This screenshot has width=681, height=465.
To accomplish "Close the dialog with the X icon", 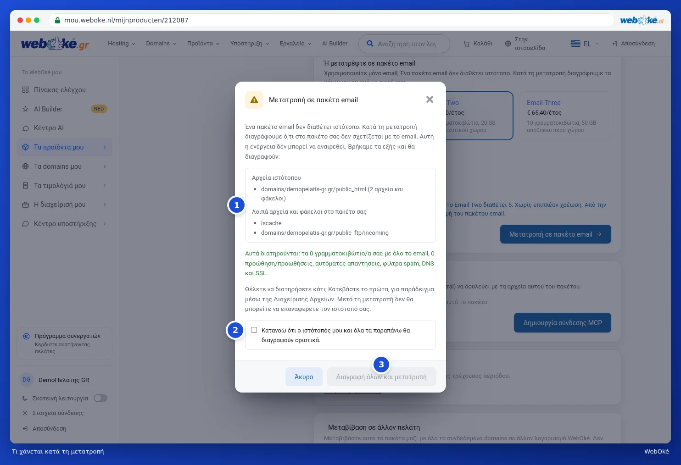I will coord(430,100).
